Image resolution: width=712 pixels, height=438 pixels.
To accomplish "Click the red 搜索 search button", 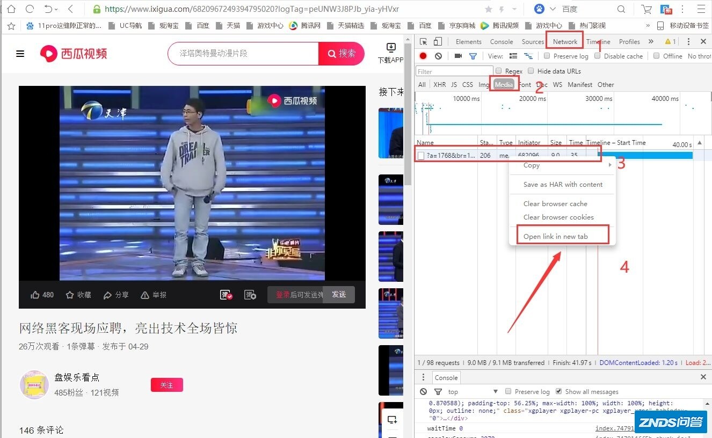I will [x=342, y=54].
